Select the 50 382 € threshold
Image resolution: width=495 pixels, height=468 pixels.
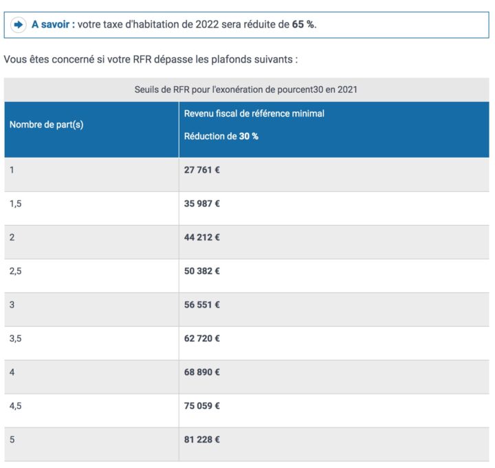tap(201, 271)
